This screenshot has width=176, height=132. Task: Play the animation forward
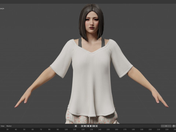click(x=91, y=126)
